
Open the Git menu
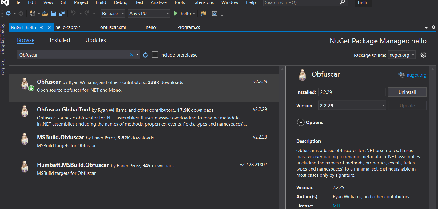tap(63, 2)
